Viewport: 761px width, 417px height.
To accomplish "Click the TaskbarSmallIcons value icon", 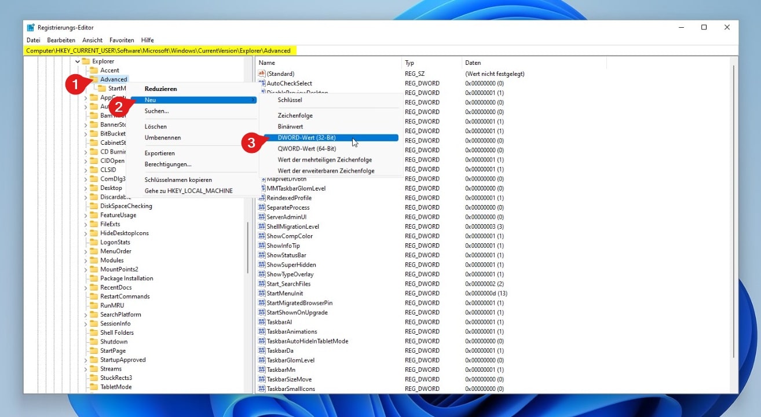I will [262, 389].
